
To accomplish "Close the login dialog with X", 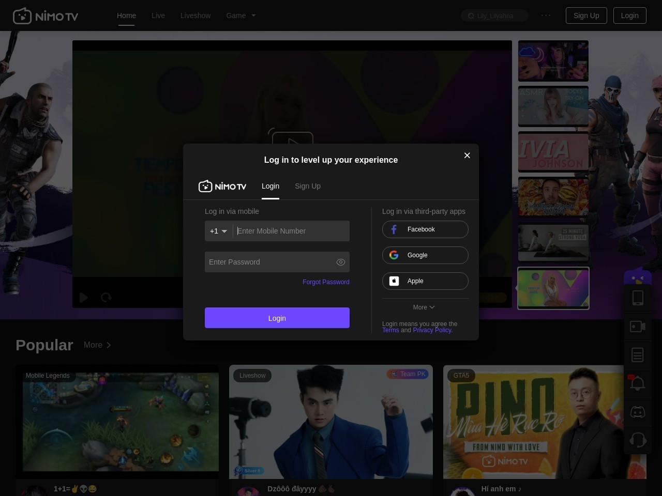I will (x=467, y=156).
